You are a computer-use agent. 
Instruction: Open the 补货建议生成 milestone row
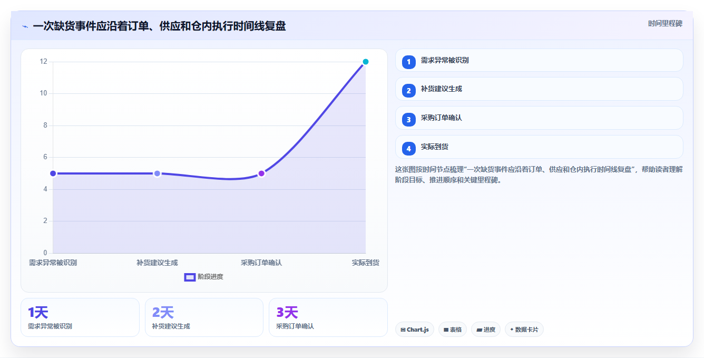[539, 89]
